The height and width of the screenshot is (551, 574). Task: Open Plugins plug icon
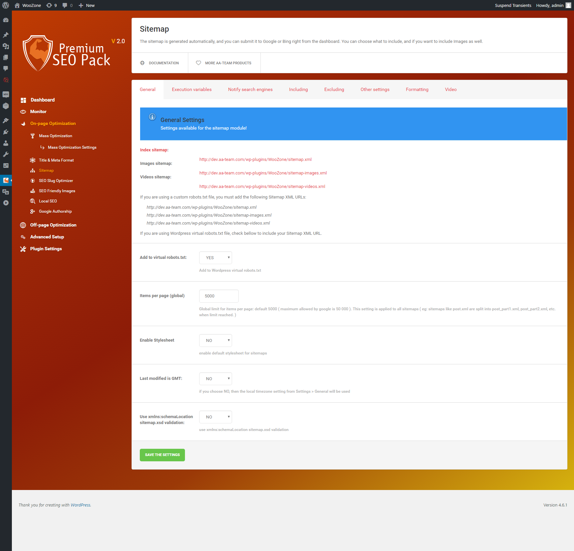point(6,132)
